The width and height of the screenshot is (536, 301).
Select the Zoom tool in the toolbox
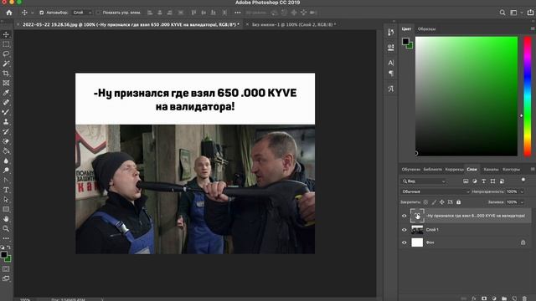point(6,228)
